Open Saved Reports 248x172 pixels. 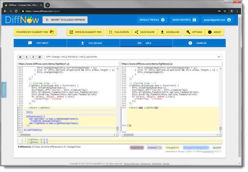point(184,20)
